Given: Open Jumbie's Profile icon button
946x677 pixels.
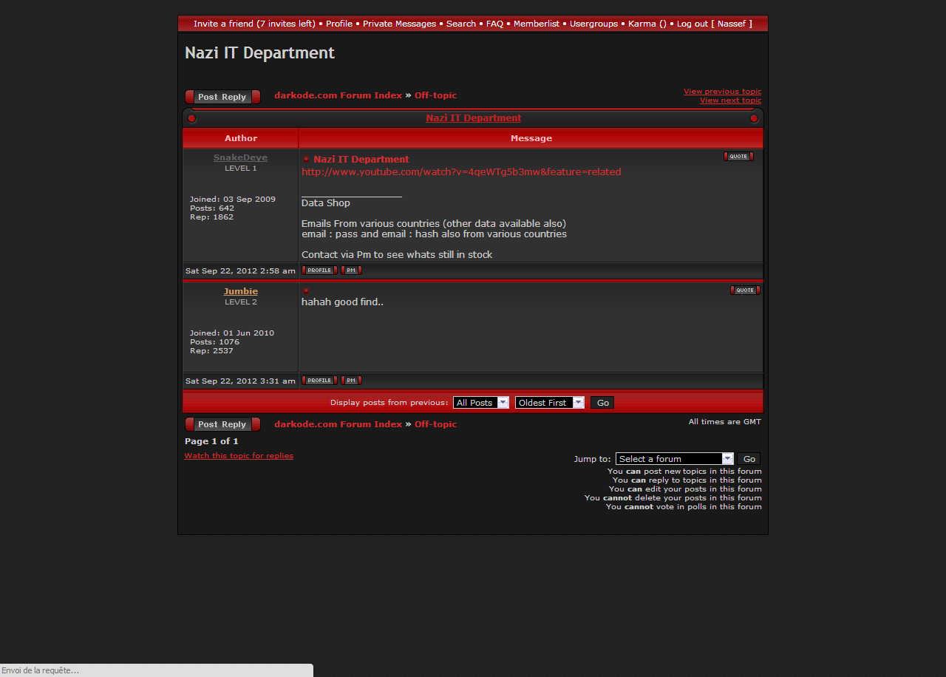Looking at the screenshot, I should [319, 381].
